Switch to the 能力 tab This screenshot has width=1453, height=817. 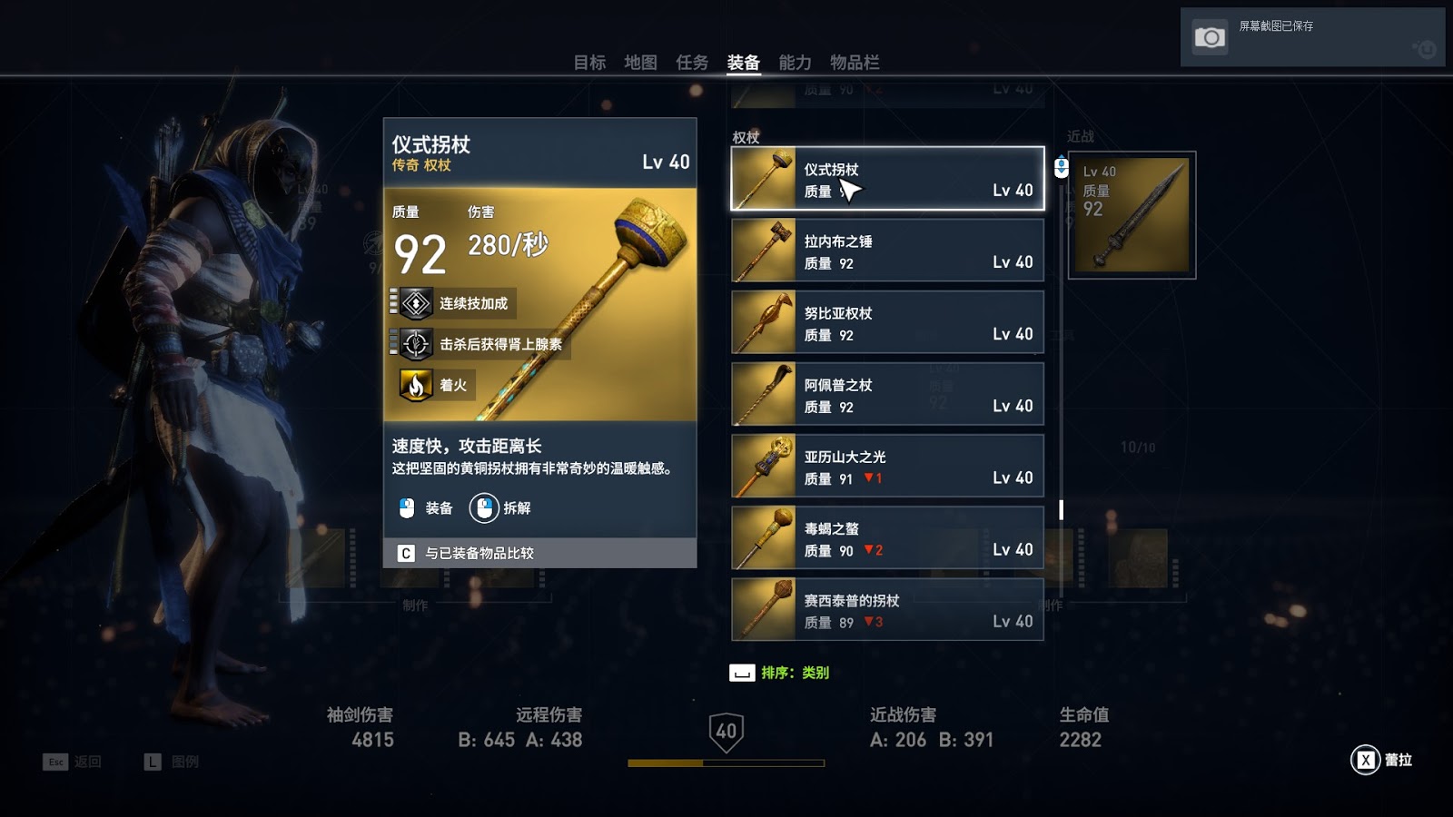(795, 62)
